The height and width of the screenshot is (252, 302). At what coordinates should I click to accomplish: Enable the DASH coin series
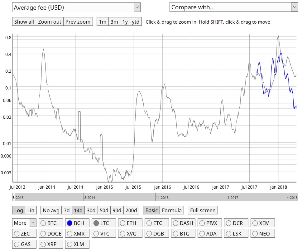click(x=183, y=223)
